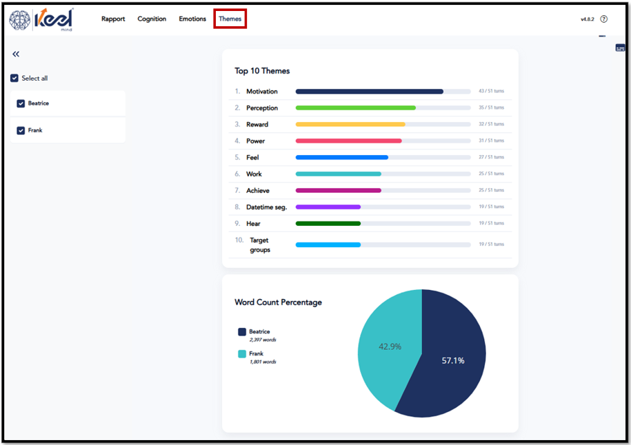Click the Datetime seg. theme row
This screenshot has width=631, height=445.
click(370, 207)
